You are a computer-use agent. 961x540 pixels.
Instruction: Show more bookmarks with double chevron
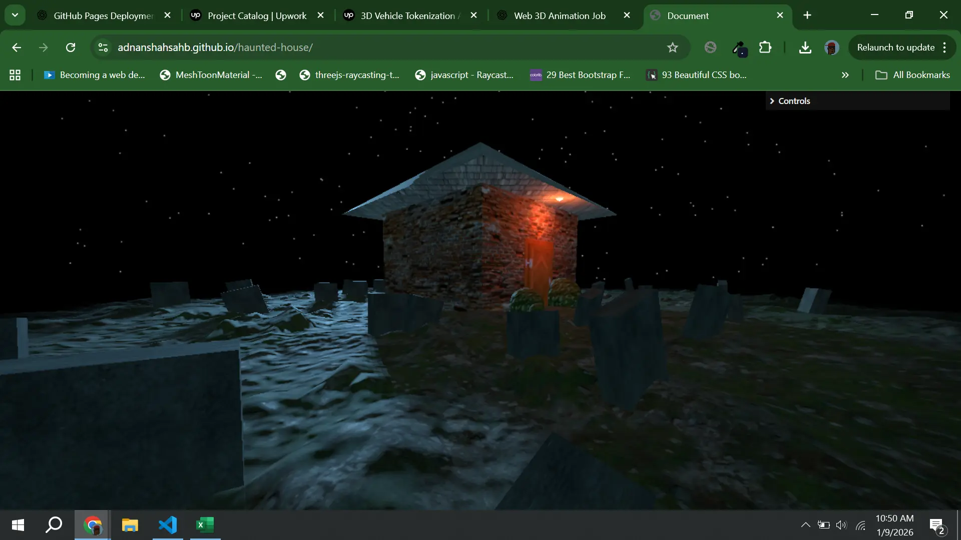845,75
